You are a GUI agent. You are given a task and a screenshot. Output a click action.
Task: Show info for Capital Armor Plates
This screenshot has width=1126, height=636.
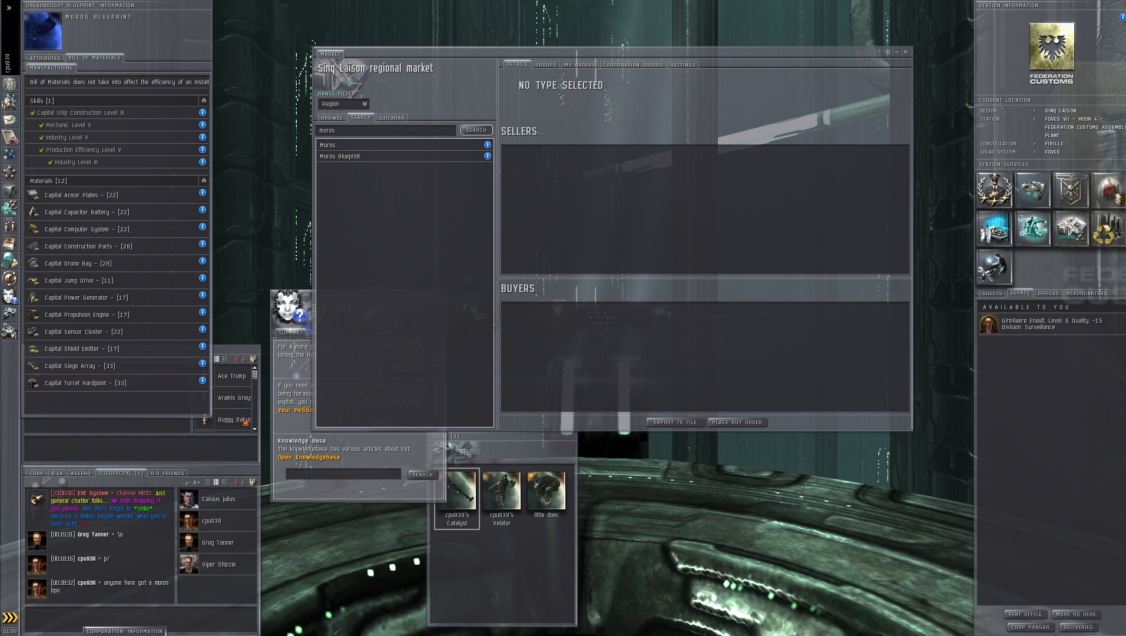coord(203,193)
